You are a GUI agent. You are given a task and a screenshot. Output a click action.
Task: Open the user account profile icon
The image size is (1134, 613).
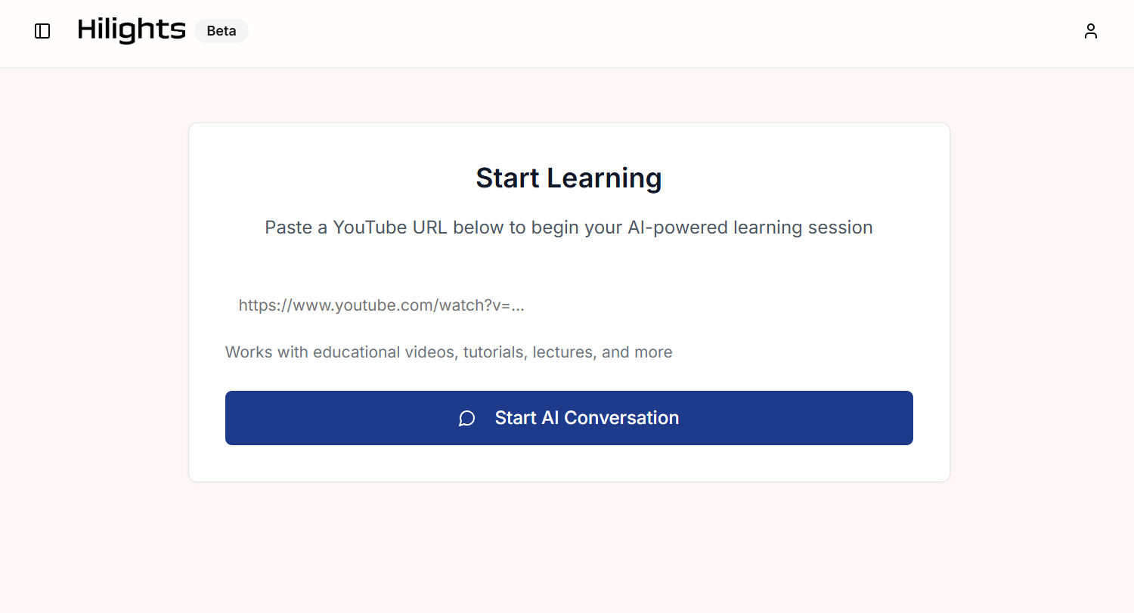click(x=1090, y=31)
